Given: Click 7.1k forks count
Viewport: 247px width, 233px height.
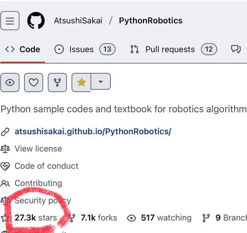Looking at the screenshot, I should click(x=99, y=218).
